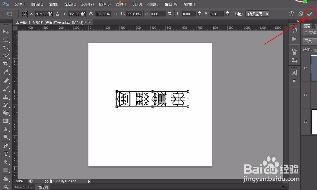The height and width of the screenshot is (190, 317).
Task: Open the 窗口(W) menu
Action: point(171,4)
